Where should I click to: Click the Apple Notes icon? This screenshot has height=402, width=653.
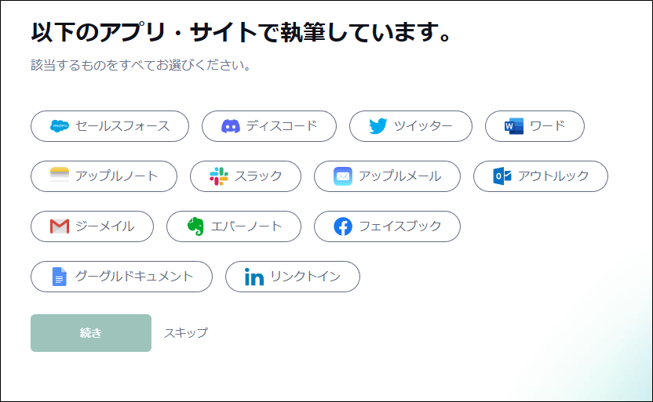pyautogui.click(x=60, y=176)
